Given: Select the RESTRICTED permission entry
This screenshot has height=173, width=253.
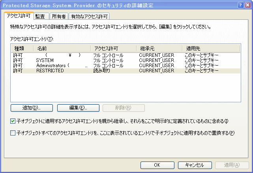Looking at the screenshot, I should [x=126, y=71].
